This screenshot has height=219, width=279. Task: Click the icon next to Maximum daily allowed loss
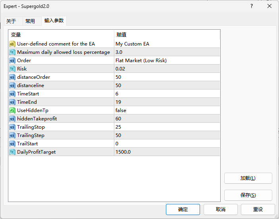(x=12, y=52)
